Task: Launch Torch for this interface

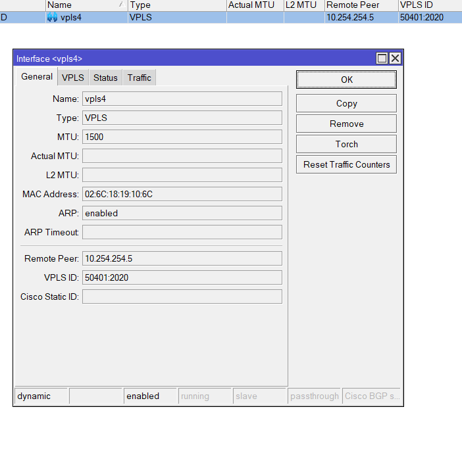Action: [x=346, y=144]
